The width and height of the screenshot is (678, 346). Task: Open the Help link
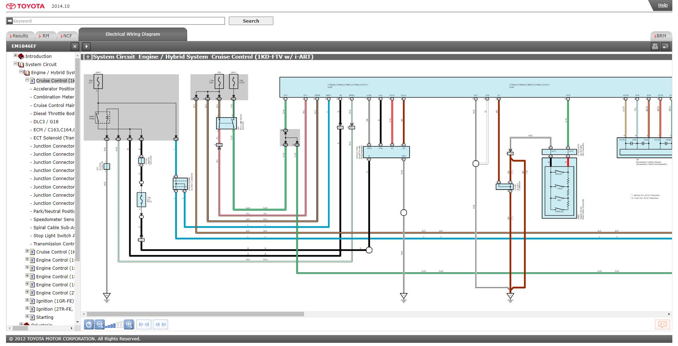[663, 5]
